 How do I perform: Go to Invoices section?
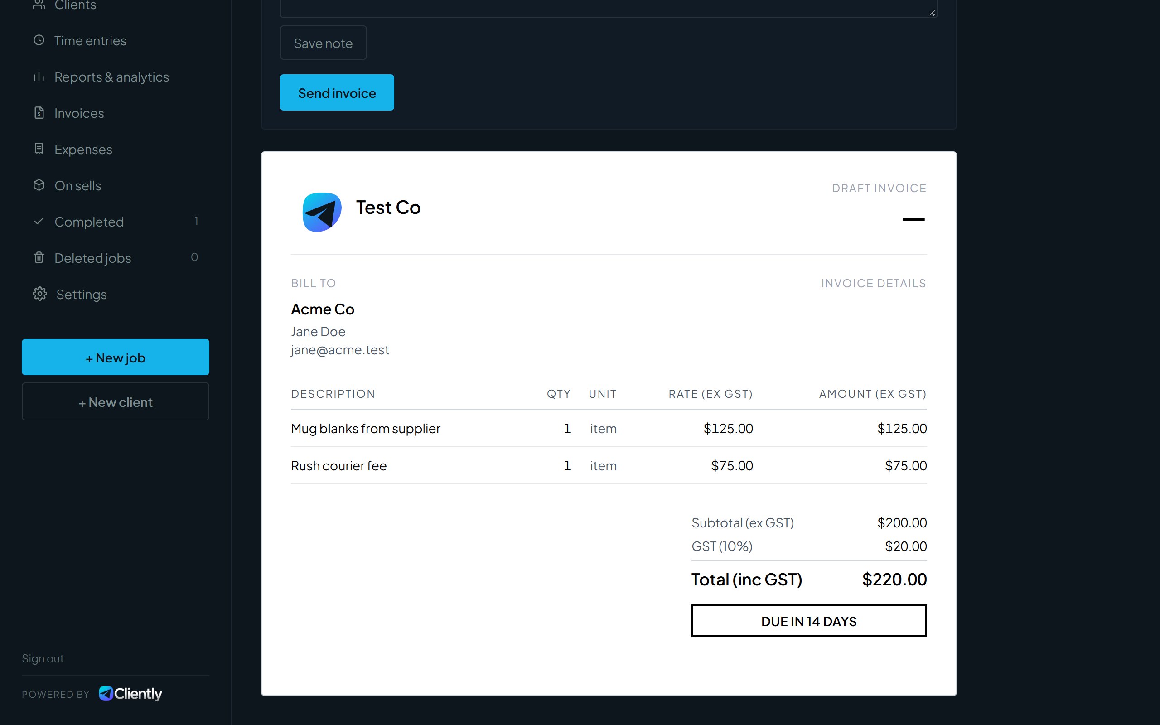[x=115, y=113]
